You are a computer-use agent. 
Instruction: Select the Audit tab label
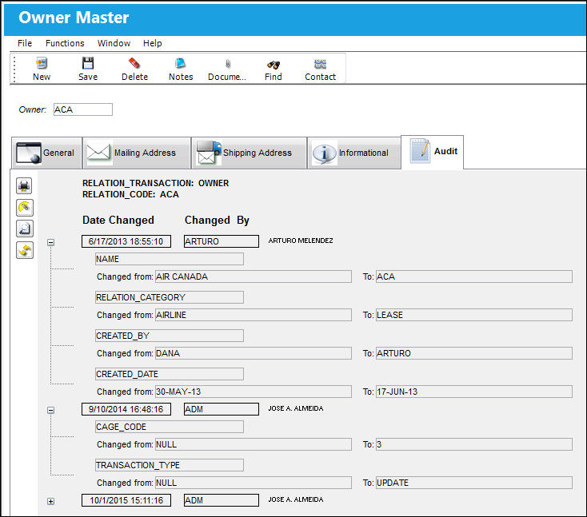tap(445, 151)
